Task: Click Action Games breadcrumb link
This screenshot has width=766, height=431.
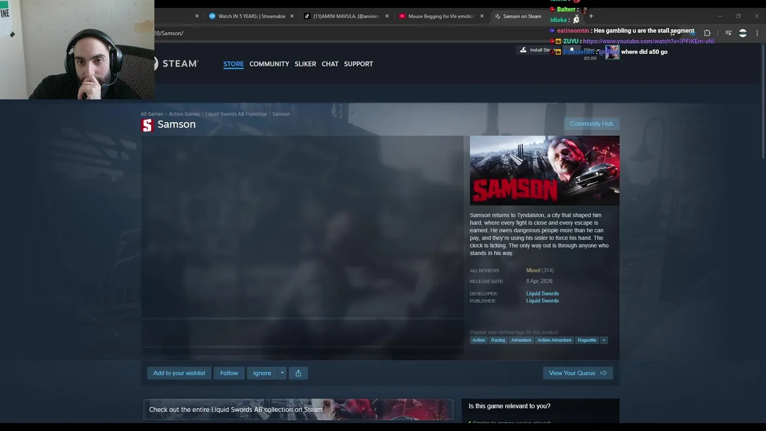Action: [x=184, y=114]
